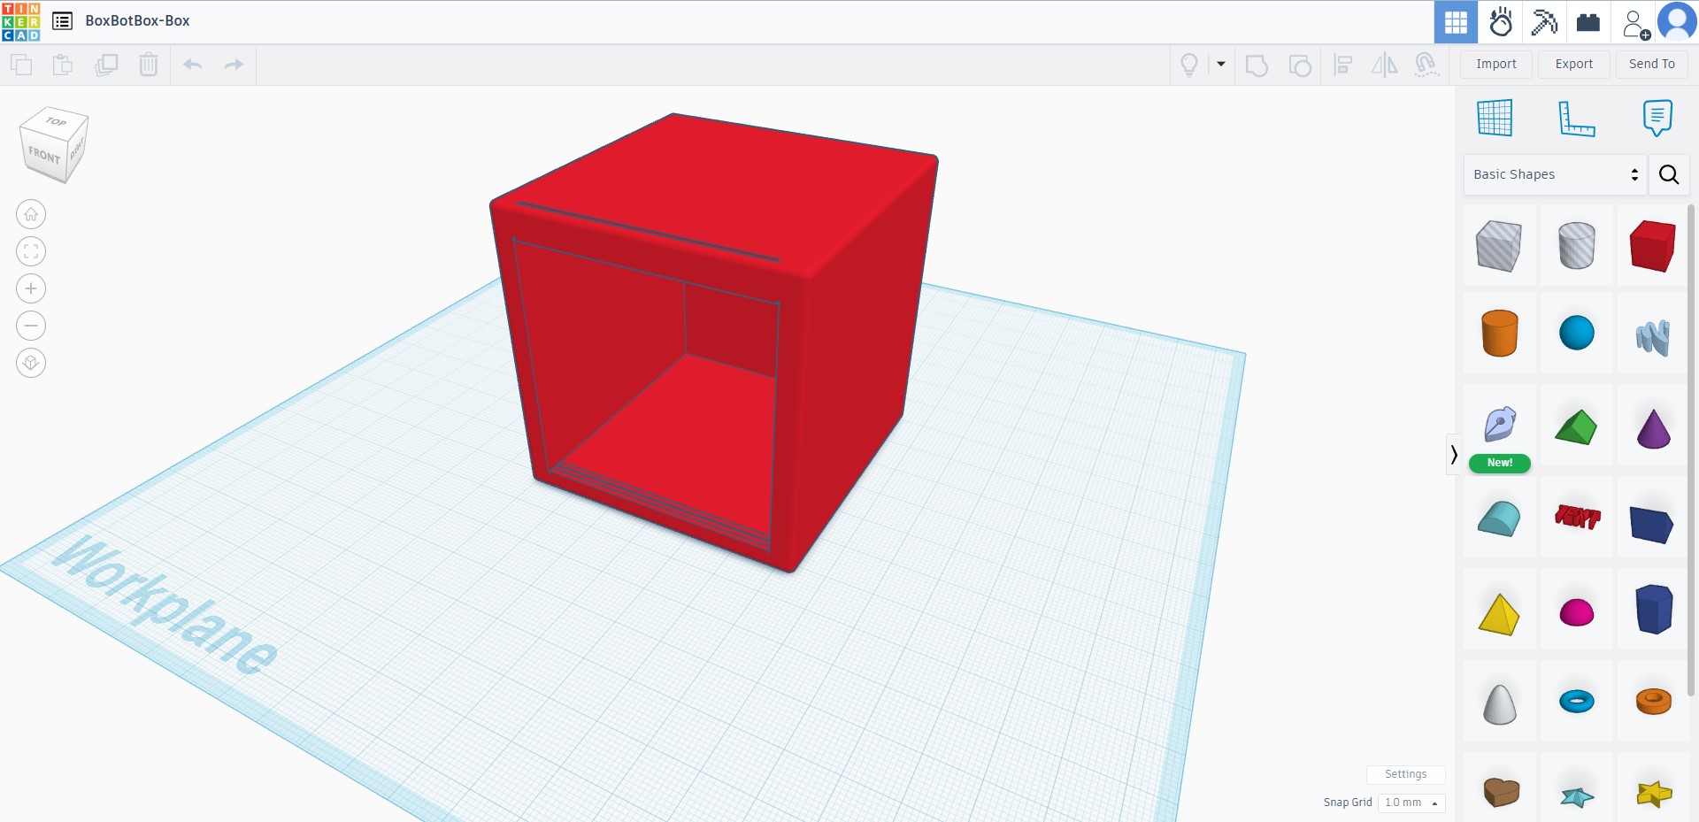
Task: Open the visibility dropdown arrow
Action: (x=1221, y=64)
